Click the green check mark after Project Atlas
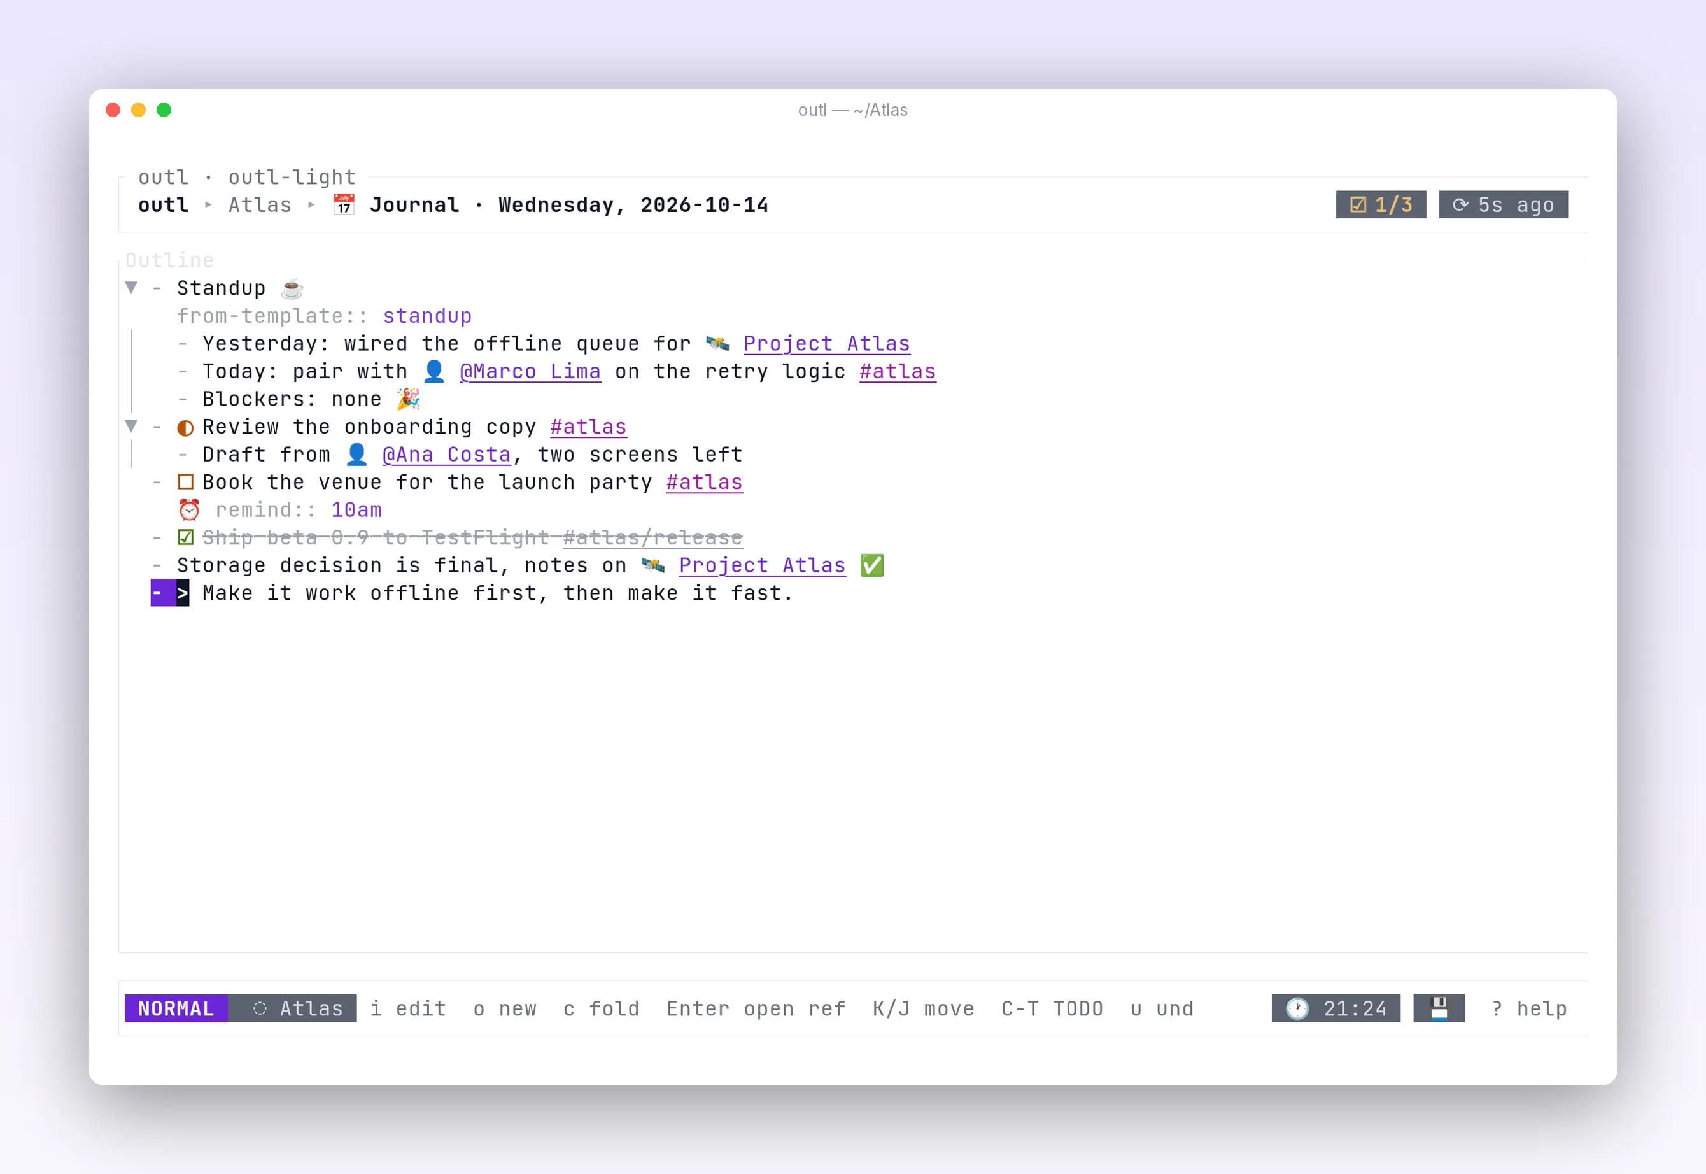The image size is (1706, 1174). coord(872,565)
